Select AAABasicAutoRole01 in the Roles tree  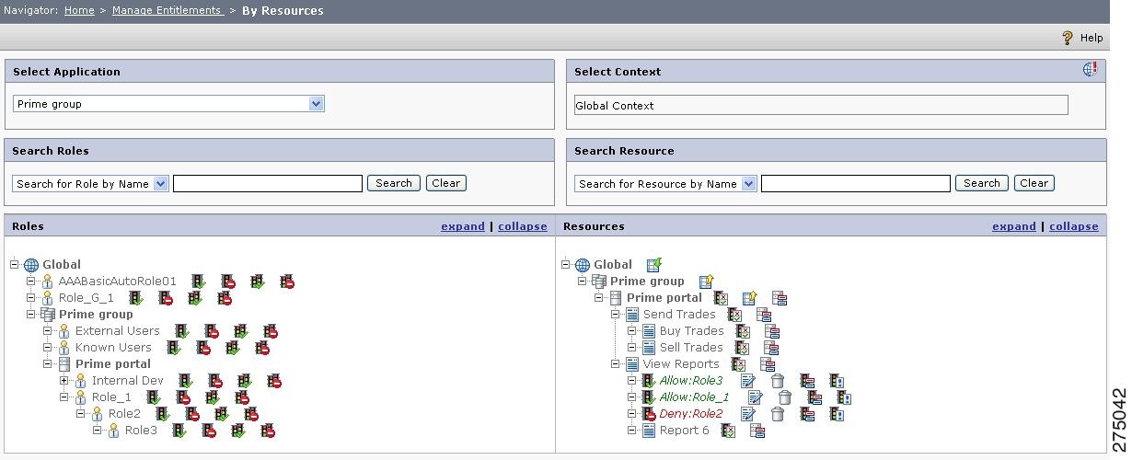tap(118, 282)
